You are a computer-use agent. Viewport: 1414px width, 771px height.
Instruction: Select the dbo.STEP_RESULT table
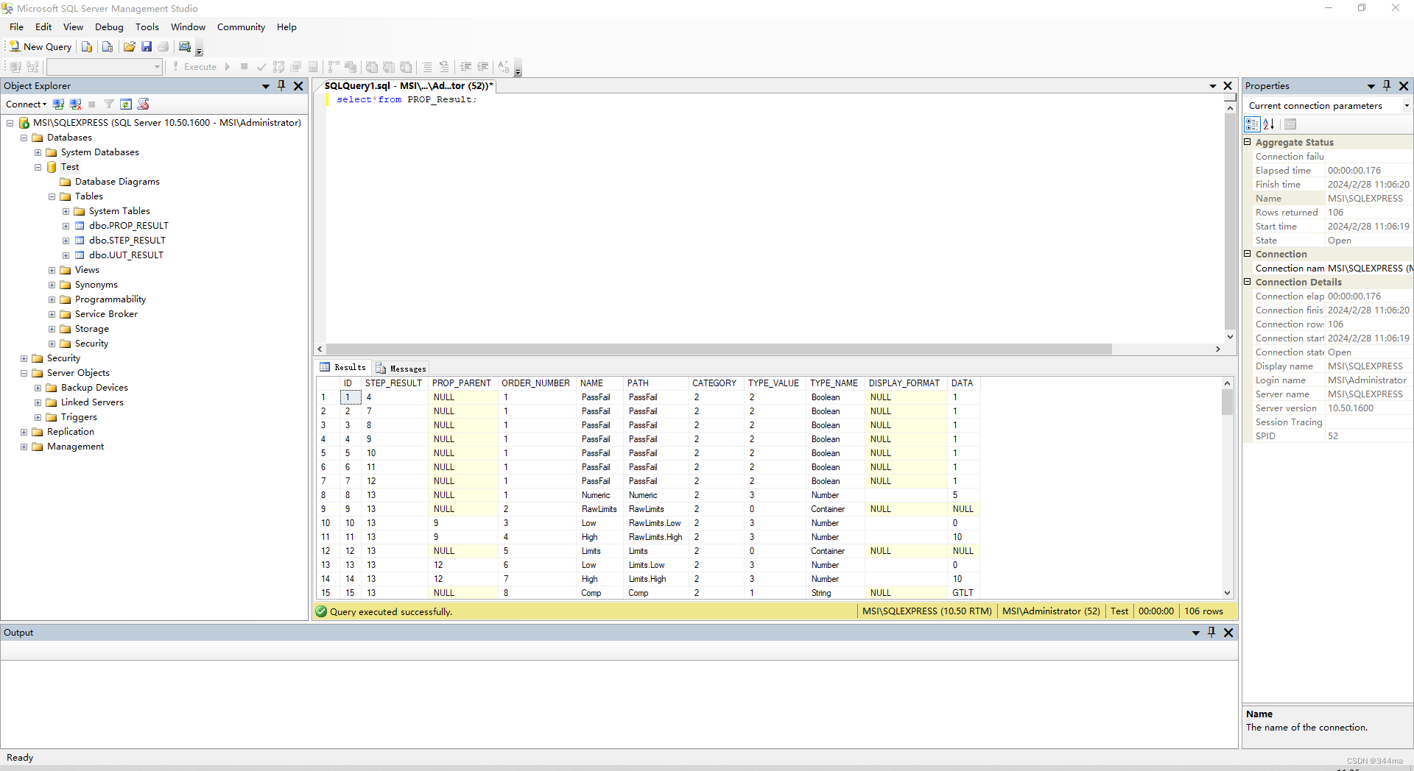(x=127, y=240)
